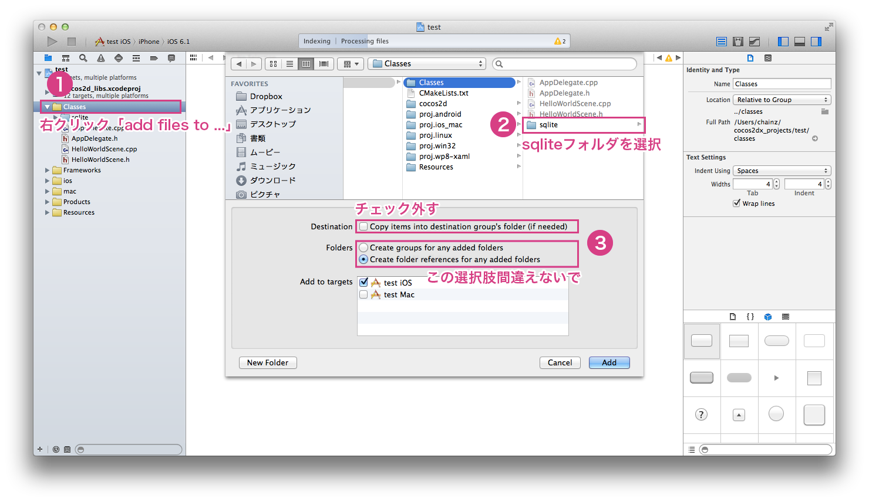Uncheck Copy items into destination group's folder
The width and height of the screenshot is (869, 502).
pyautogui.click(x=363, y=226)
